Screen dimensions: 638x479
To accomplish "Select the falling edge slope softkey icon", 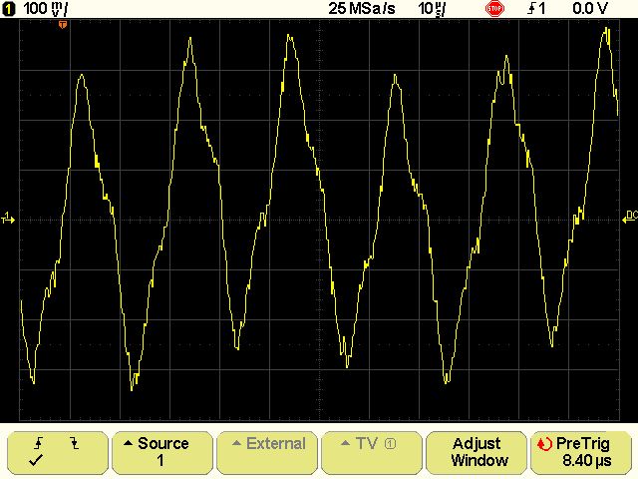I will [x=75, y=443].
